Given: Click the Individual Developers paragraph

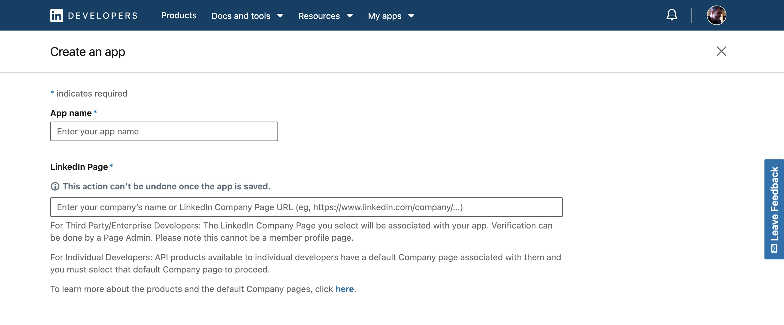Looking at the screenshot, I should (x=306, y=263).
